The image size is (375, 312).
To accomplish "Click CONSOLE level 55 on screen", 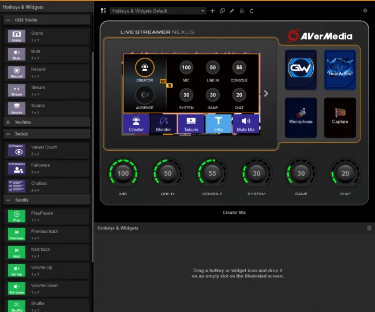I will point(239,68).
